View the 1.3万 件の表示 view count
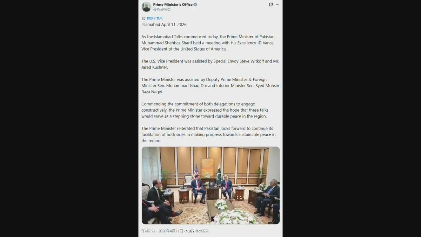This screenshot has width=421, height=237. click(197, 231)
